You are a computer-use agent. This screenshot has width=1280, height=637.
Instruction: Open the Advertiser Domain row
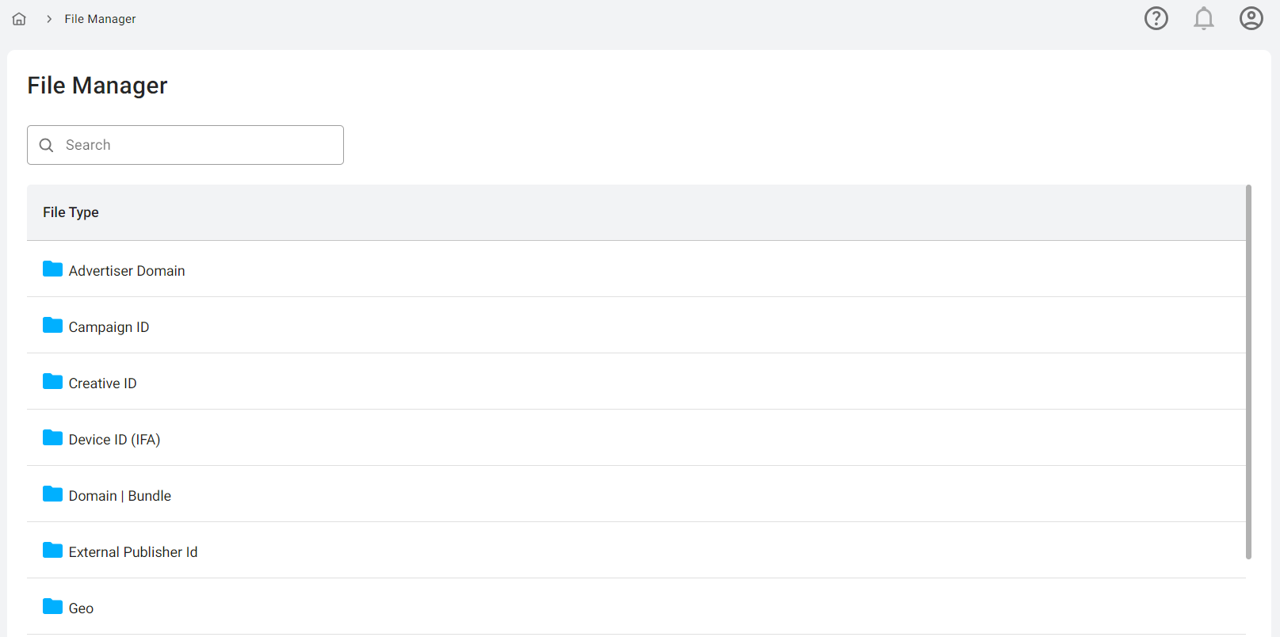pos(127,271)
